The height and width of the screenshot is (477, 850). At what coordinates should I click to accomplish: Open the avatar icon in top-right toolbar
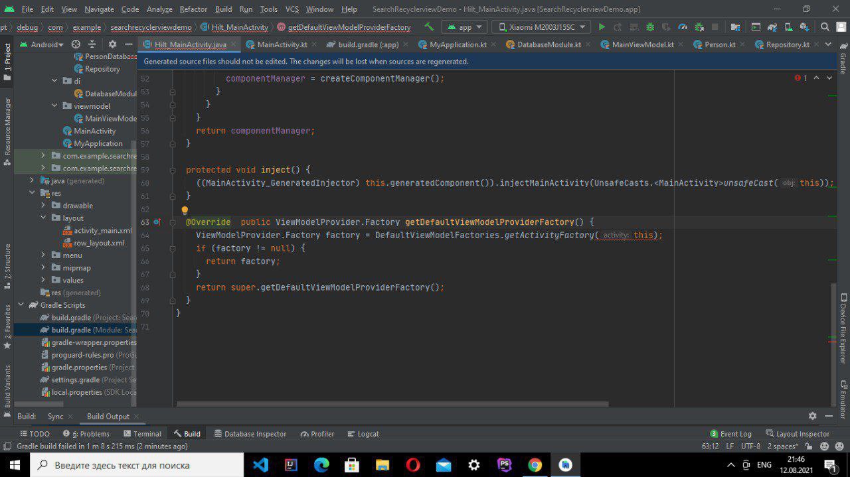click(x=841, y=27)
